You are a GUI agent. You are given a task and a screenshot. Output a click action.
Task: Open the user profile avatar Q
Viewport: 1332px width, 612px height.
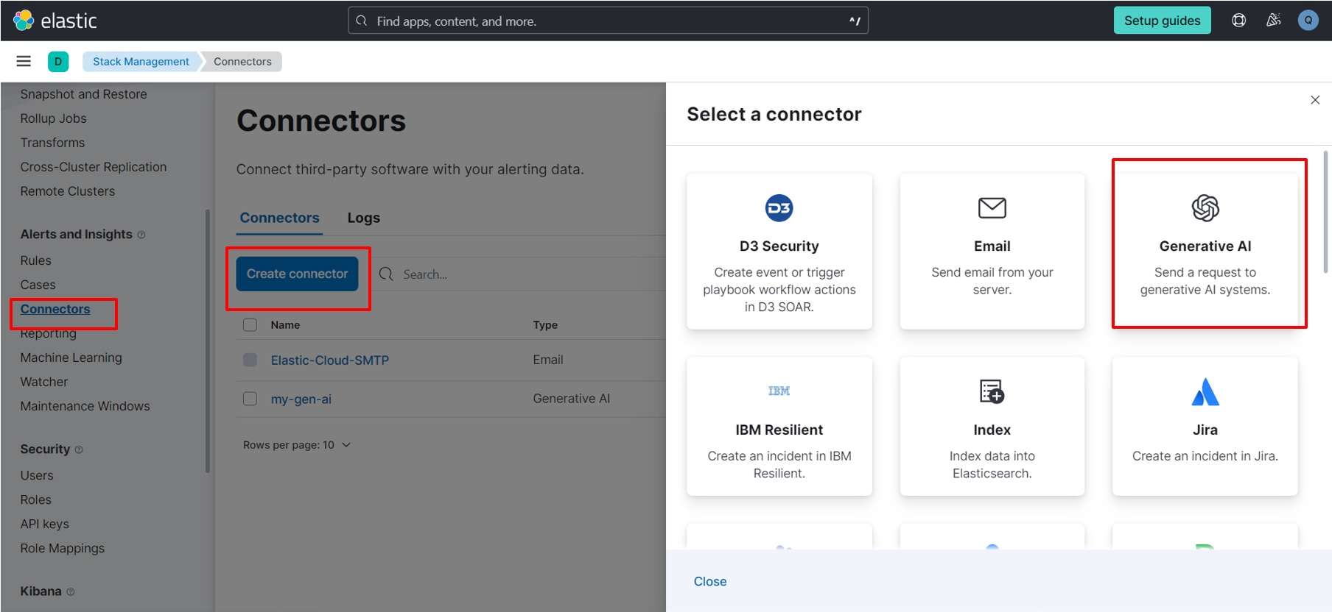click(1308, 21)
